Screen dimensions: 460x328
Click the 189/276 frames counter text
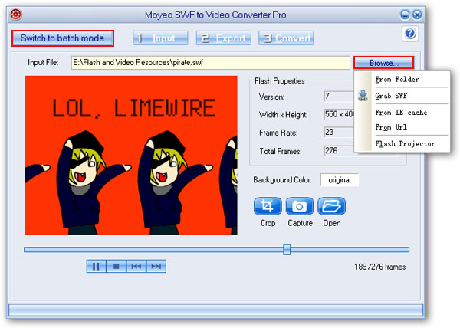pos(380,267)
